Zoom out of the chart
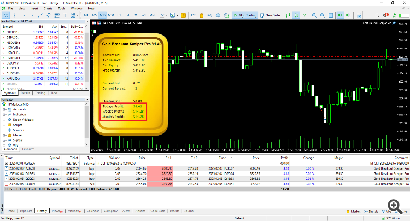 tap(323, 15)
